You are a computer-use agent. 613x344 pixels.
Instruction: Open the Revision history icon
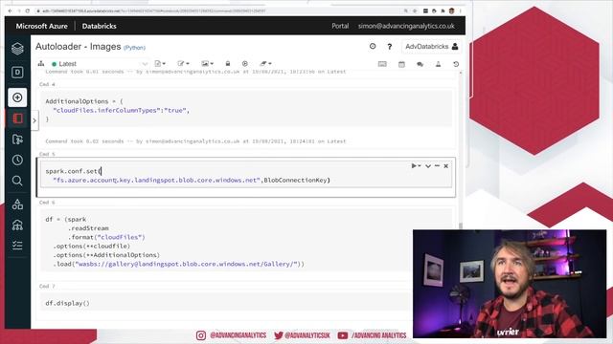[x=456, y=64]
